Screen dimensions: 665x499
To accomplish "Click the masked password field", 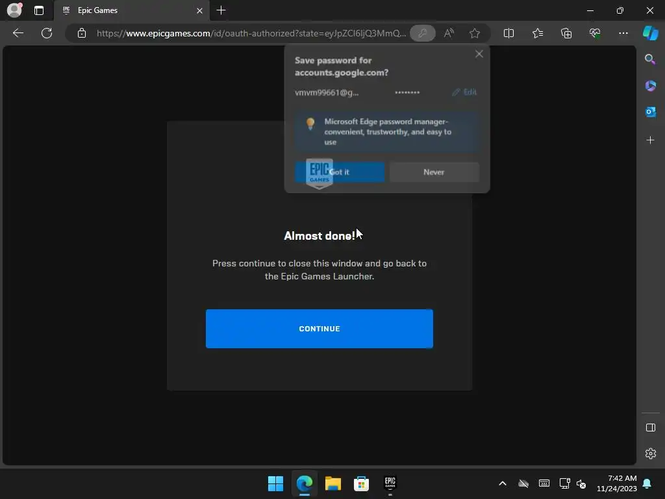I will (407, 92).
